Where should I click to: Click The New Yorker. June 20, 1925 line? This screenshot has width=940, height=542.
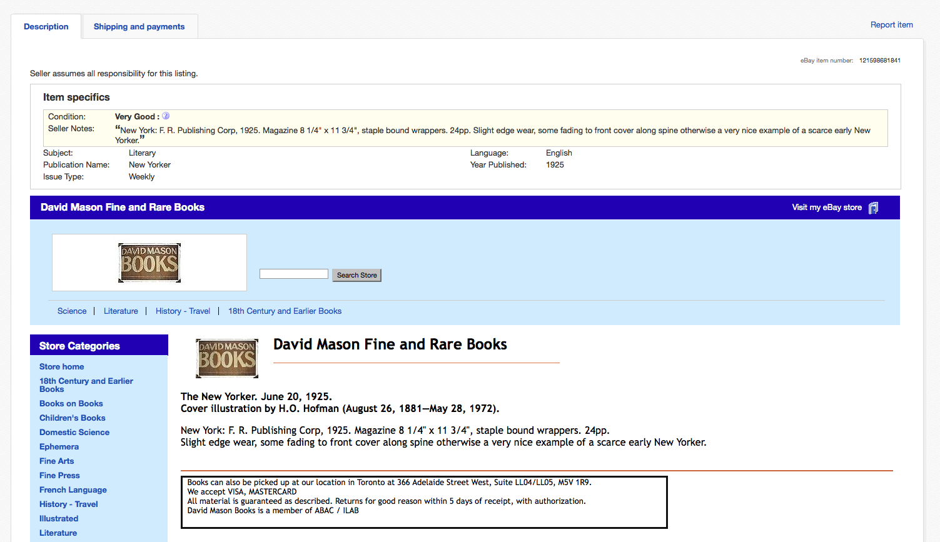pos(256,396)
